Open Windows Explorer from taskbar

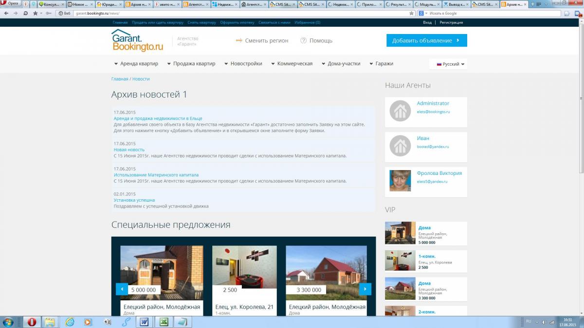(50, 322)
